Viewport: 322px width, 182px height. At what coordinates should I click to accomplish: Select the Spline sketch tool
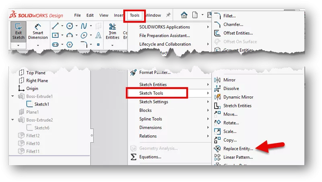84,26
